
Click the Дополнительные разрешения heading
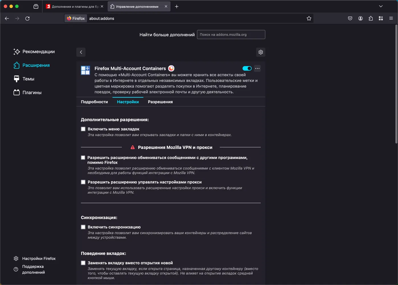(x=115, y=120)
